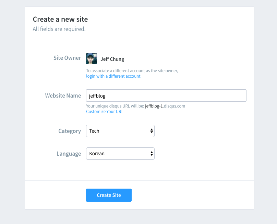The height and width of the screenshot is (224, 277).
Task: Click the Category field label
Action: (x=70, y=131)
